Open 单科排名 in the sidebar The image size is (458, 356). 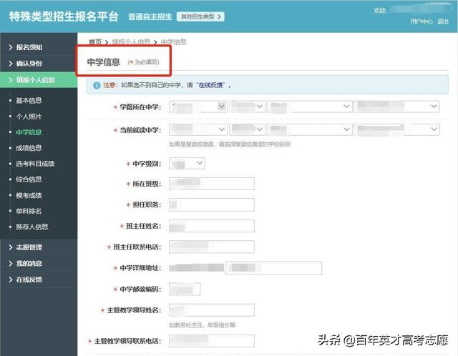point(29,211)
